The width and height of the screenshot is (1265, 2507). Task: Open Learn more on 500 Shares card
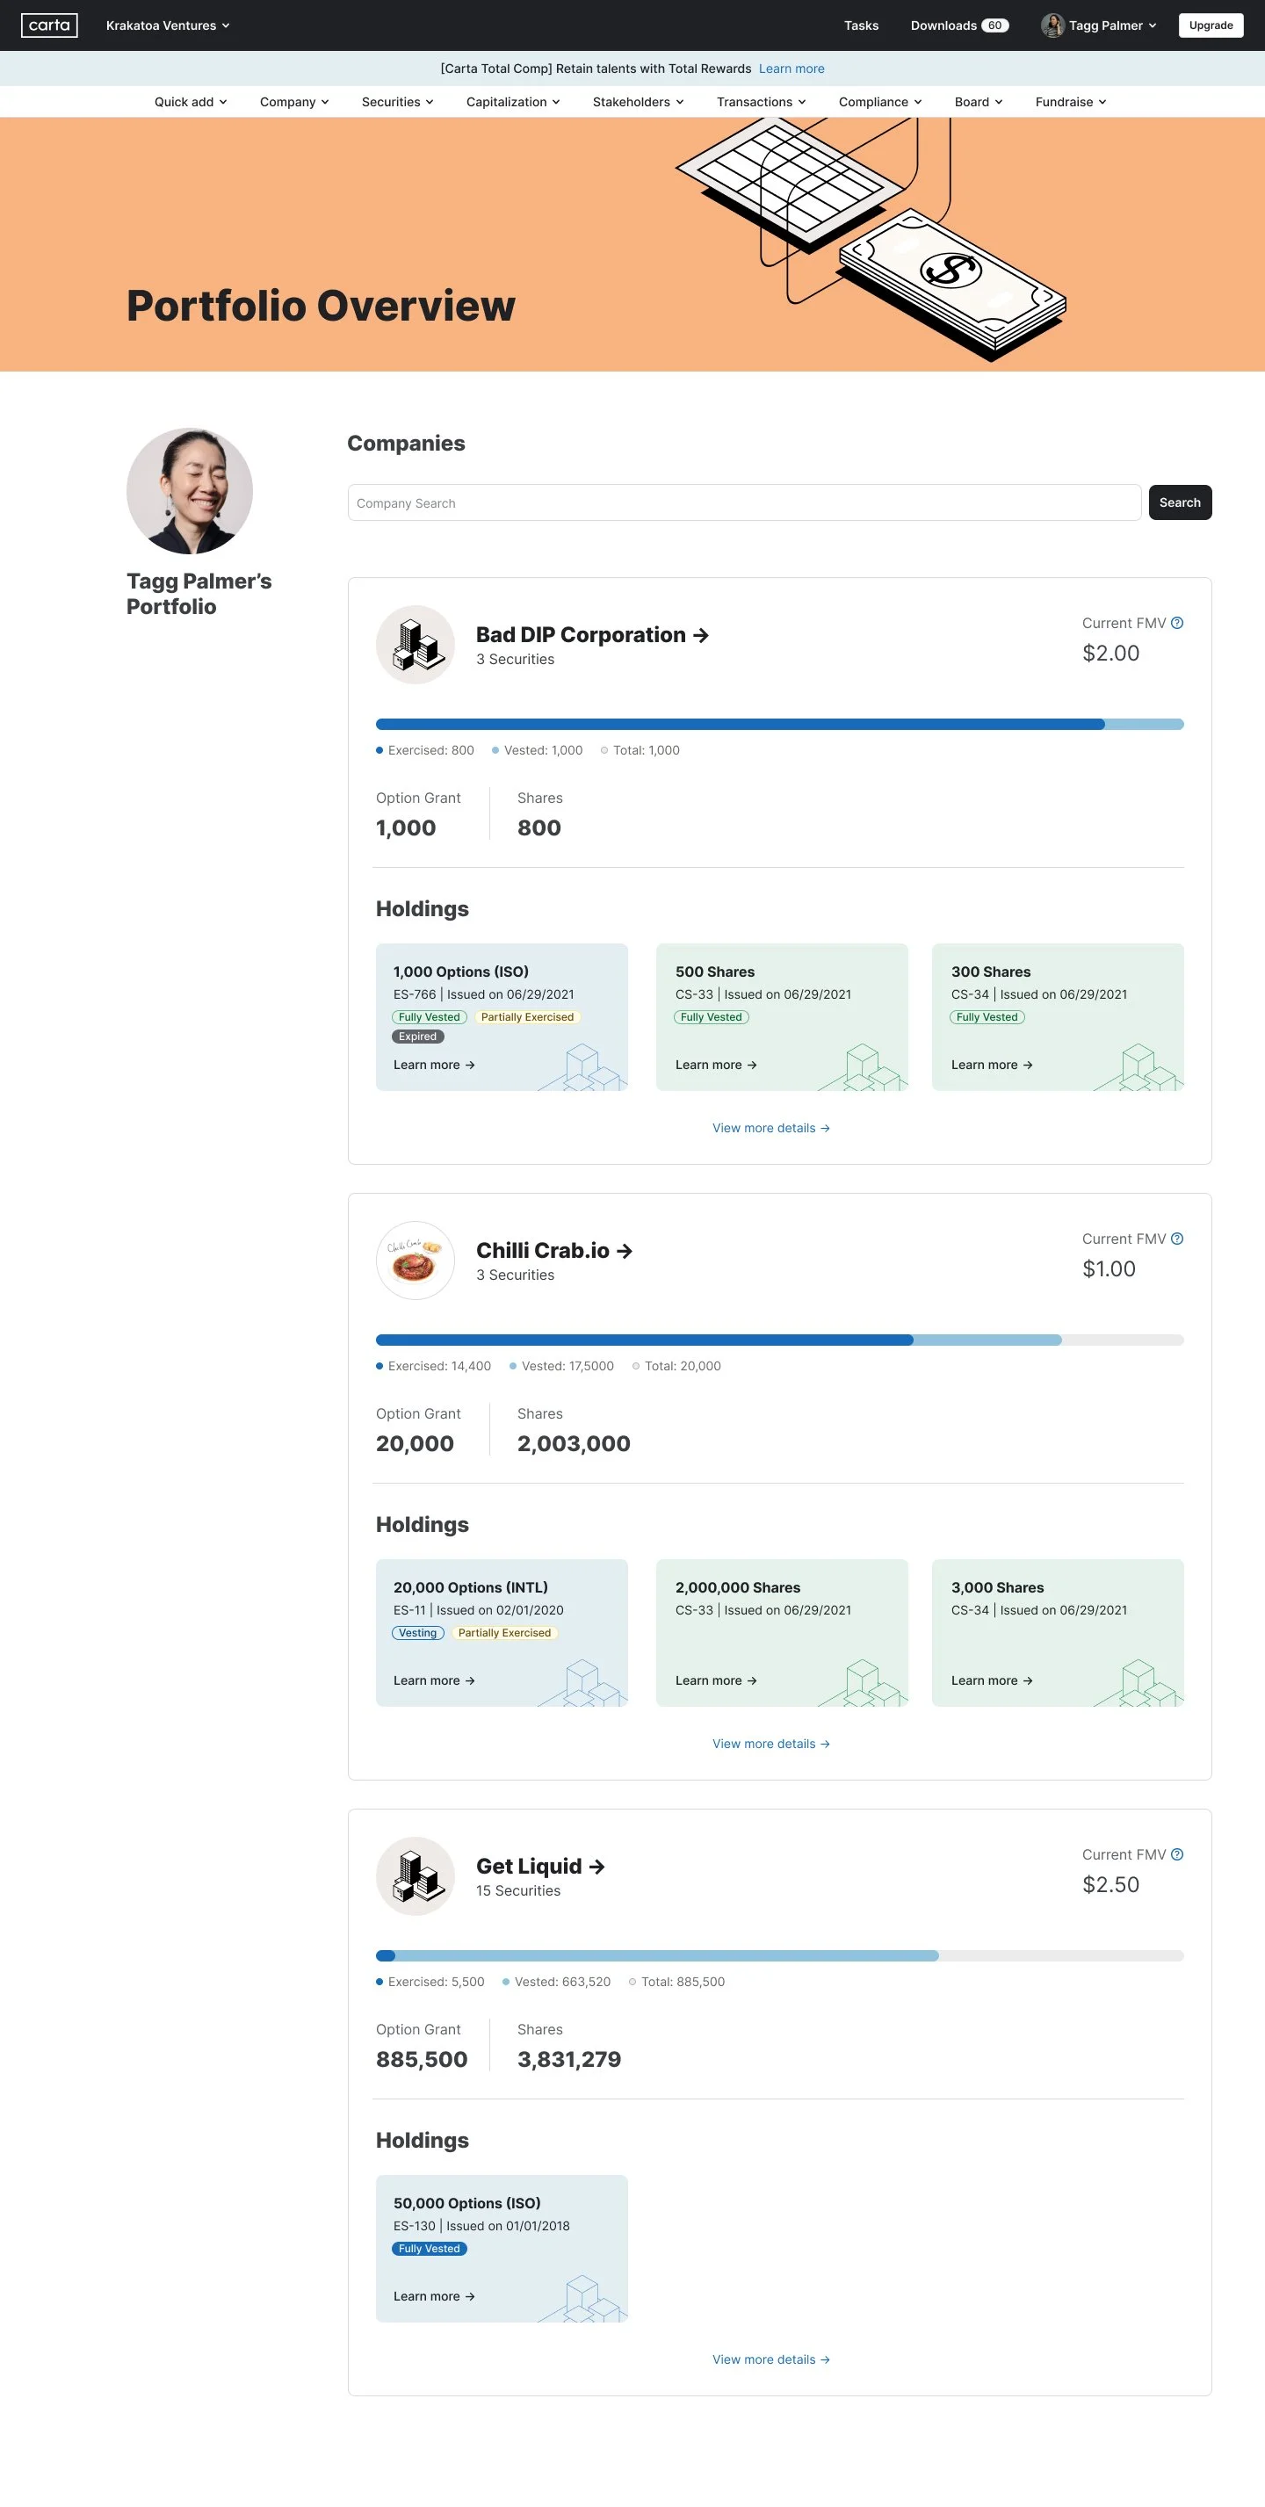[x=716, y=1065]
